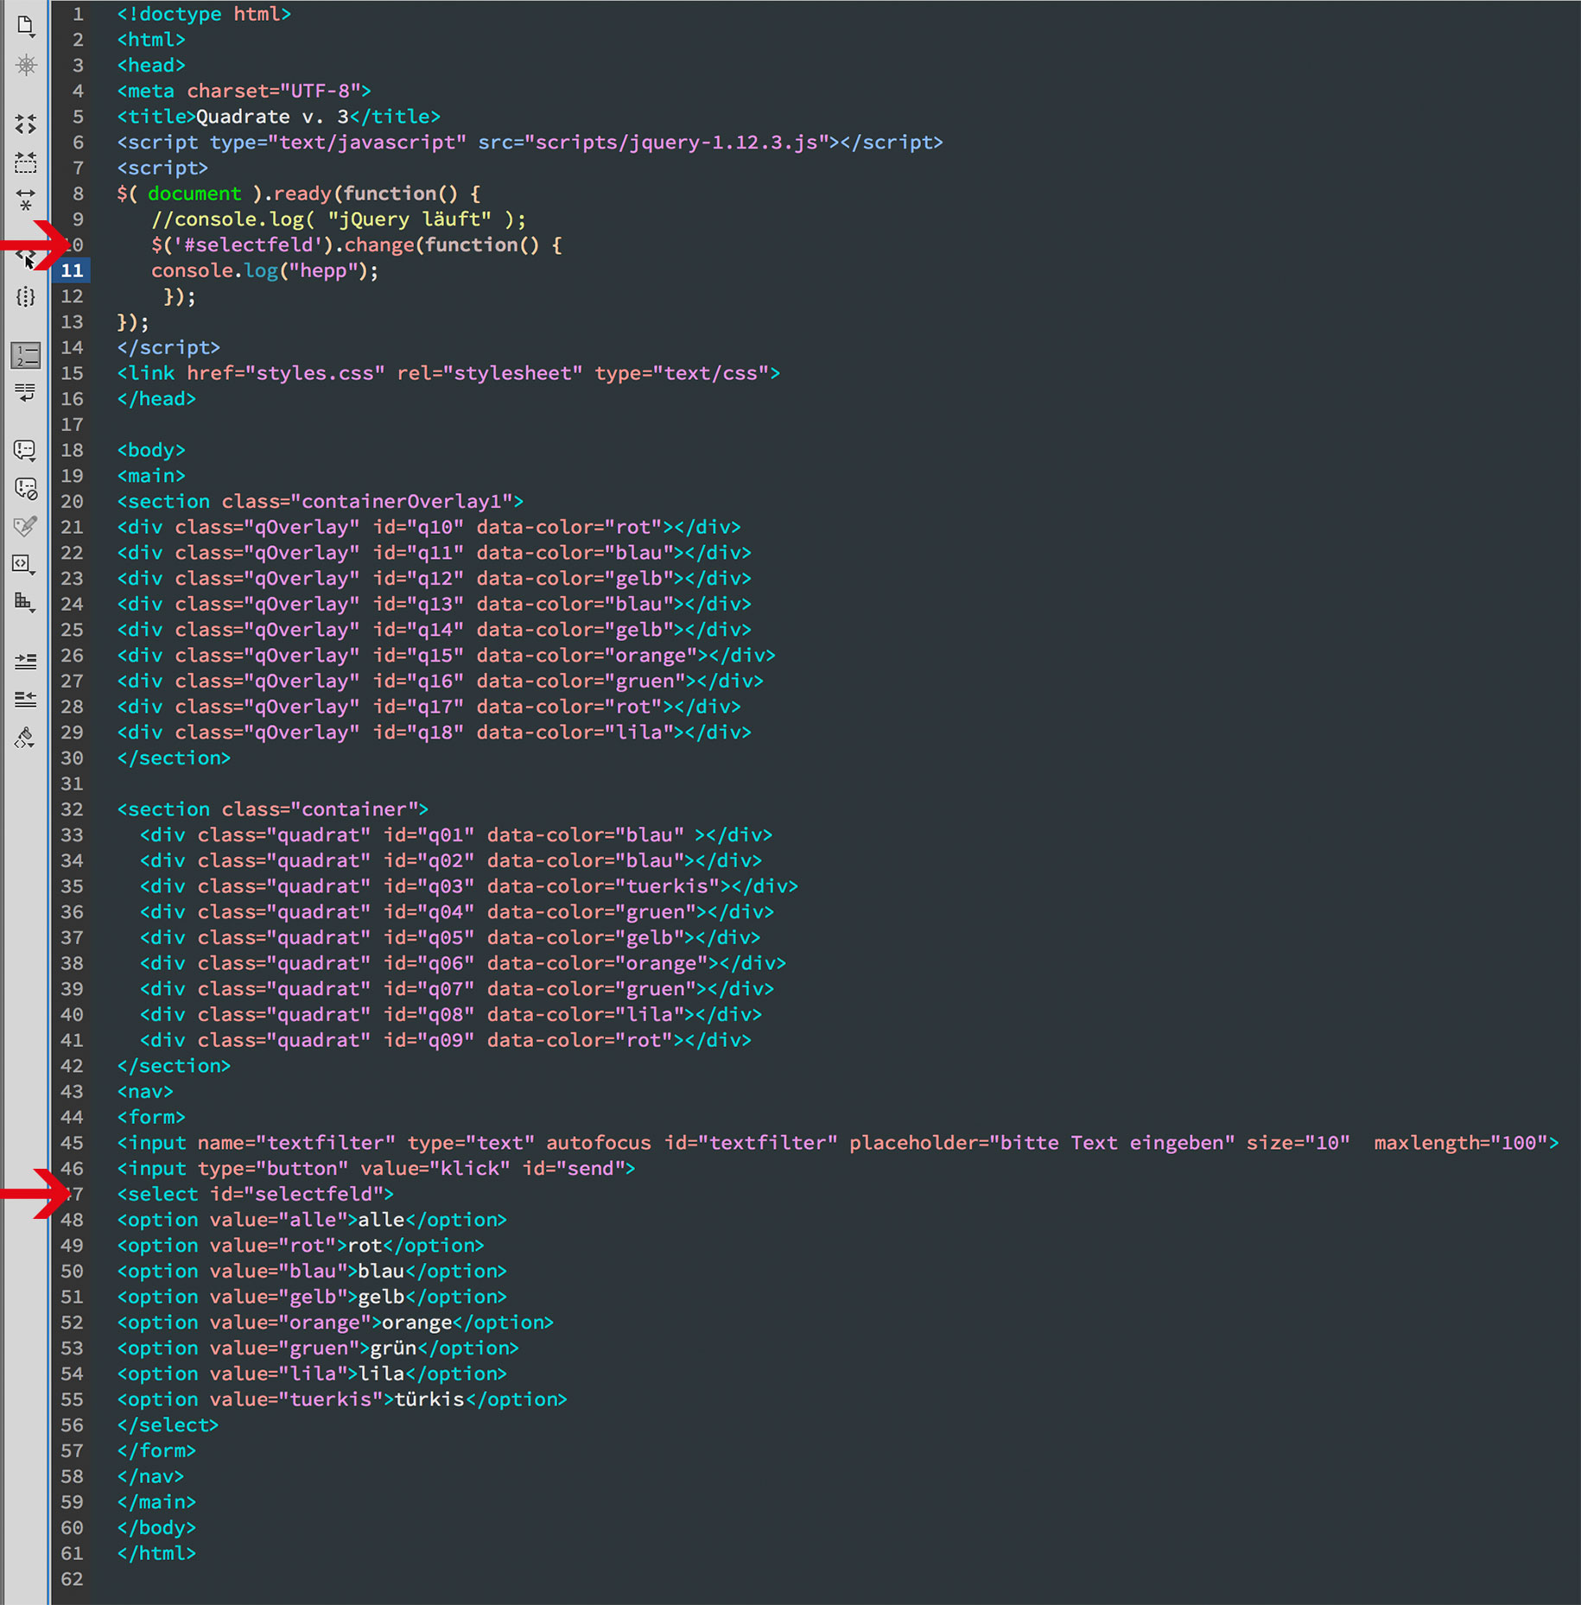Click the Balance Braces icon

(x=26, y=297)
